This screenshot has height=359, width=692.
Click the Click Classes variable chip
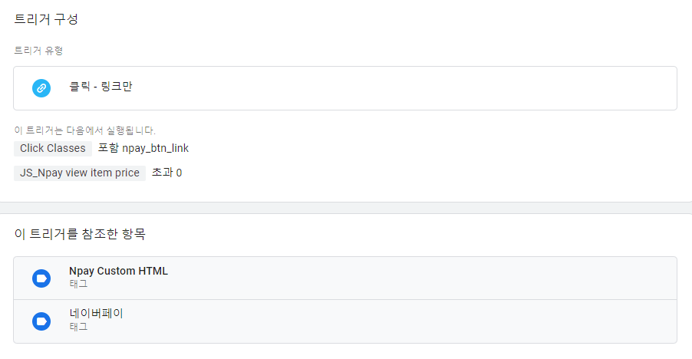[x=53, y=148]
